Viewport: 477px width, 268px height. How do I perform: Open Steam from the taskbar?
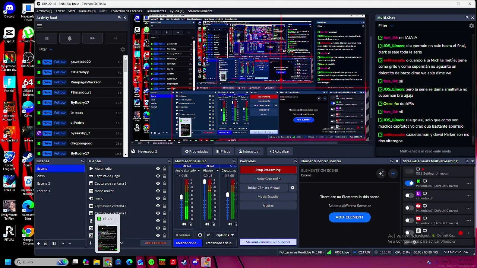point(184,262)
